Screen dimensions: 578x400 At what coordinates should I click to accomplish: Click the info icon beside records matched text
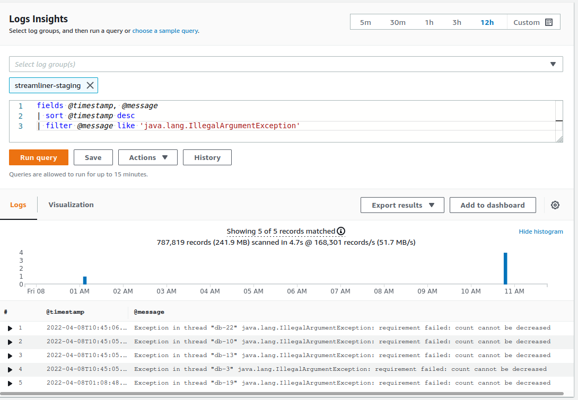341,231
